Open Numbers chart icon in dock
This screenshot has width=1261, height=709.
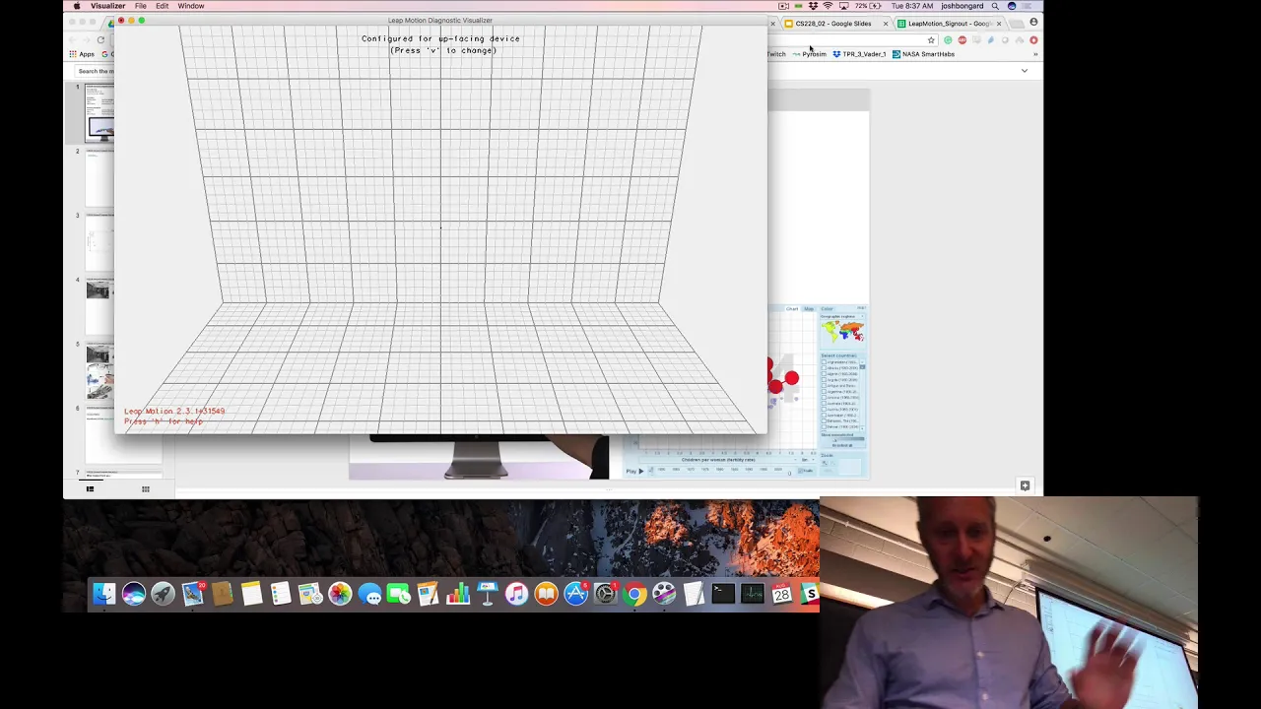pos(458,594)
